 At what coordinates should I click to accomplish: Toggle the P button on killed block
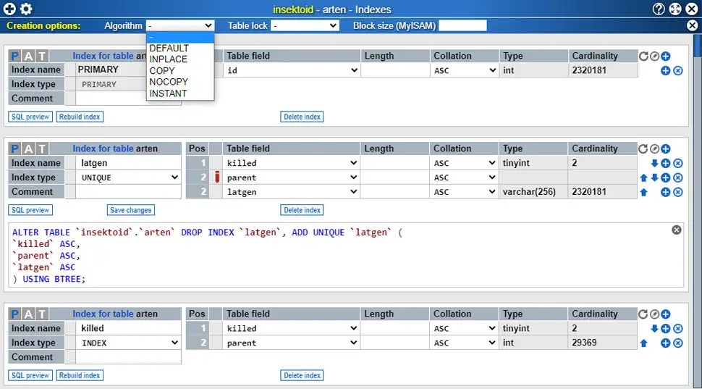(14, 314)
